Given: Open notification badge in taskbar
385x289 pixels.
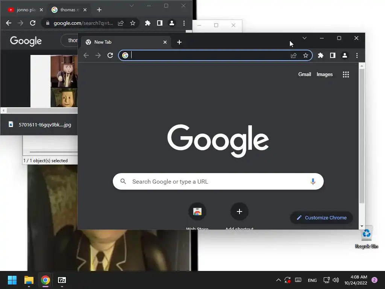Looking at the screenshot, I should tap(374, 280).
